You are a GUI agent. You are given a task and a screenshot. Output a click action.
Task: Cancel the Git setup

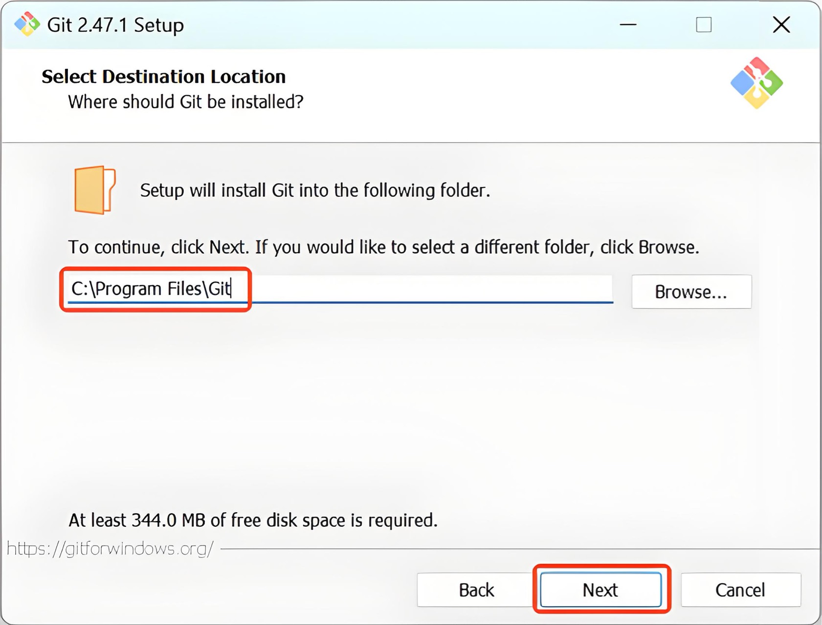click(740, 590)
